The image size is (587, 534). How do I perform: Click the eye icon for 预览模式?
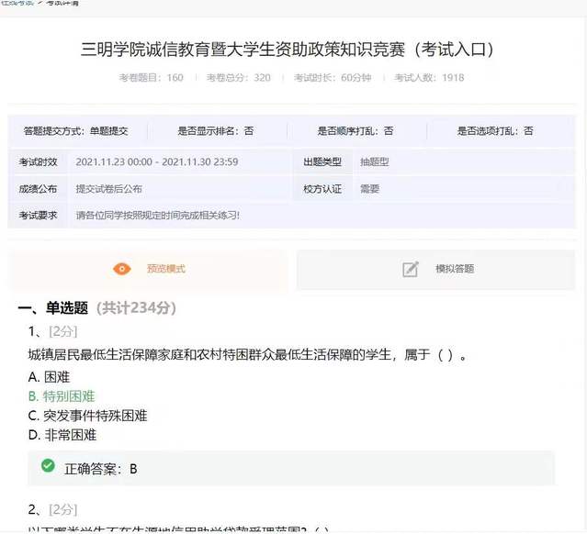(x=121, y=269)
